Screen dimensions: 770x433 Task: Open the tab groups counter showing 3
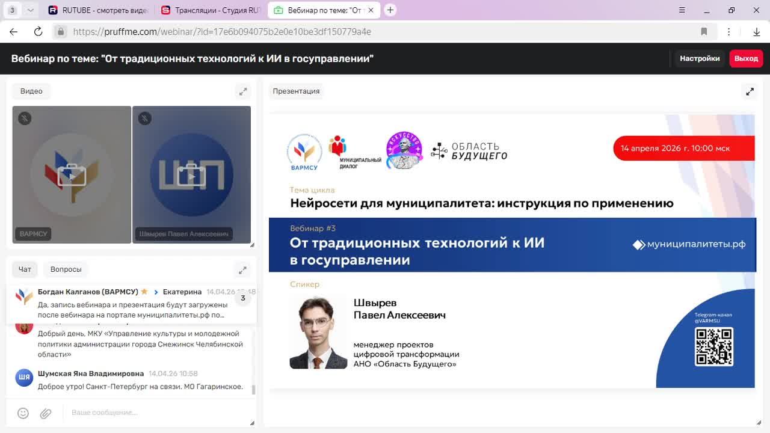point(12,10)
